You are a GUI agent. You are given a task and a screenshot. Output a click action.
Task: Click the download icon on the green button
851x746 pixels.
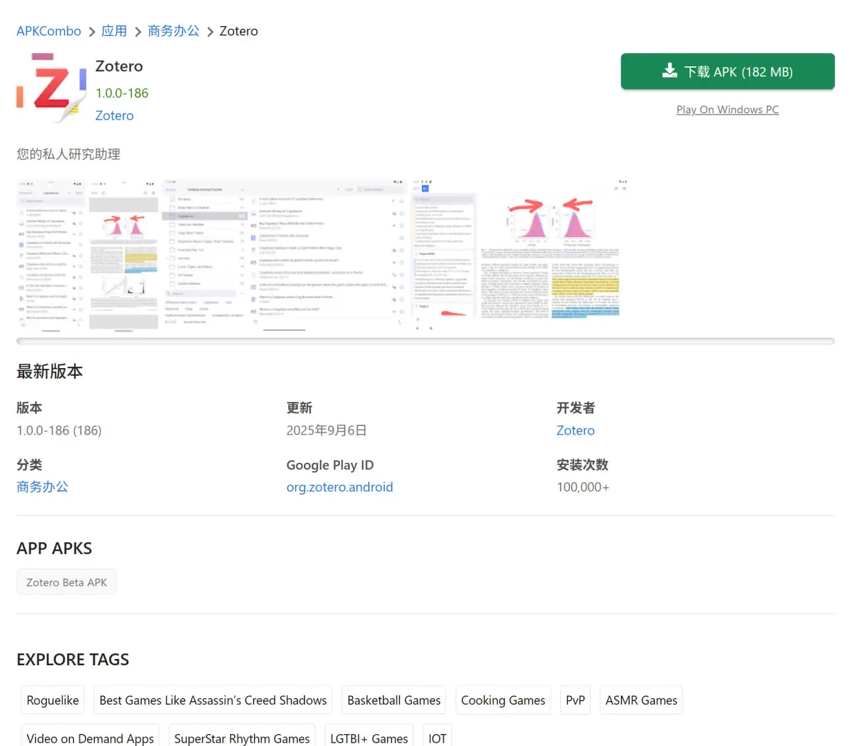pyautogui.click(x=669, y=70)
